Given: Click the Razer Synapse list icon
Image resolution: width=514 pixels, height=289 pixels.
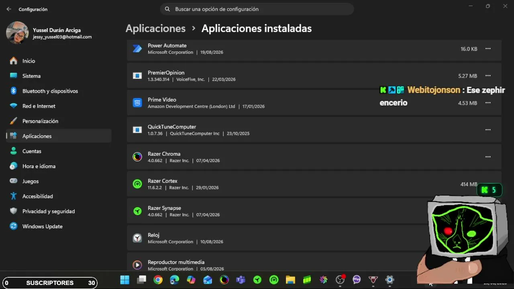Looking at the screenshot, I should coord(137,211).
